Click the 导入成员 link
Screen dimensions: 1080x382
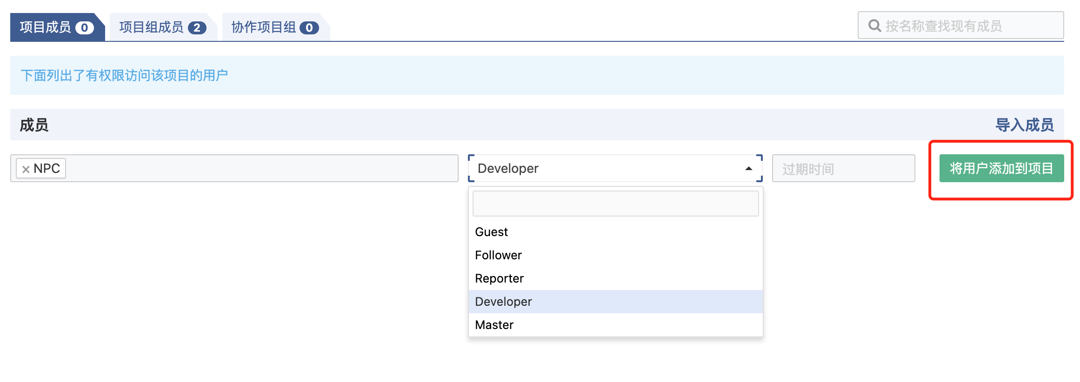tap(1024, 125)
